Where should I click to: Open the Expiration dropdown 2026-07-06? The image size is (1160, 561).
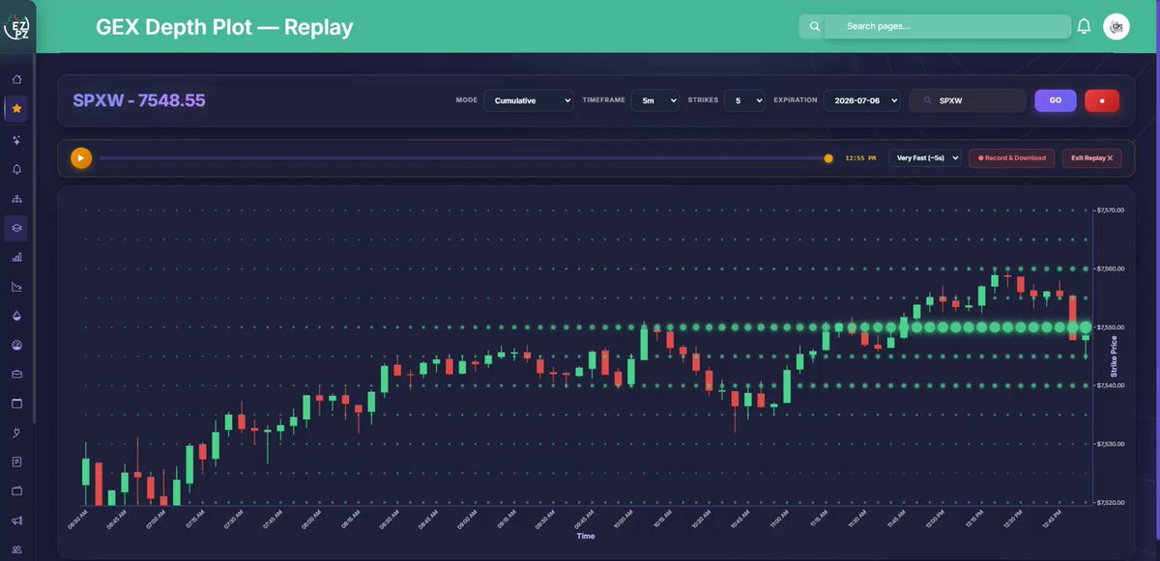[862, 100]
